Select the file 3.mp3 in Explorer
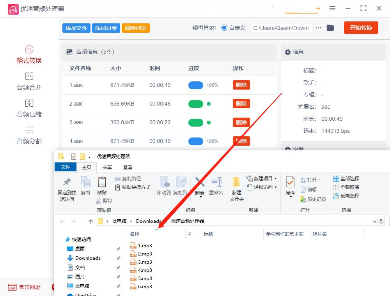 (x=146, y=262)
